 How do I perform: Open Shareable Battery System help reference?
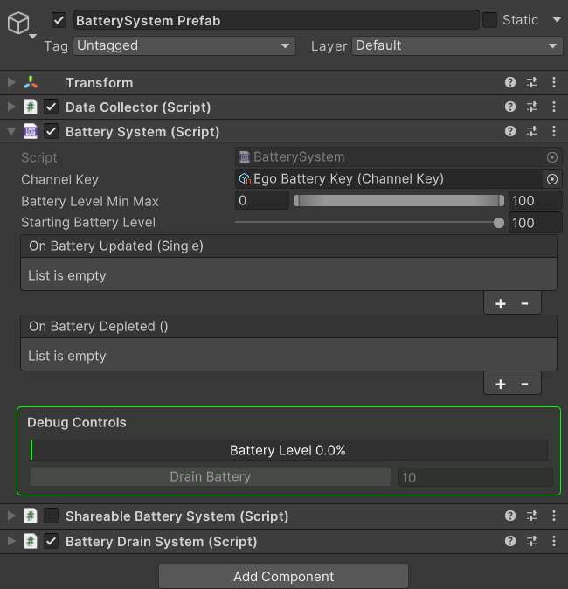click(x=510, y=516)
